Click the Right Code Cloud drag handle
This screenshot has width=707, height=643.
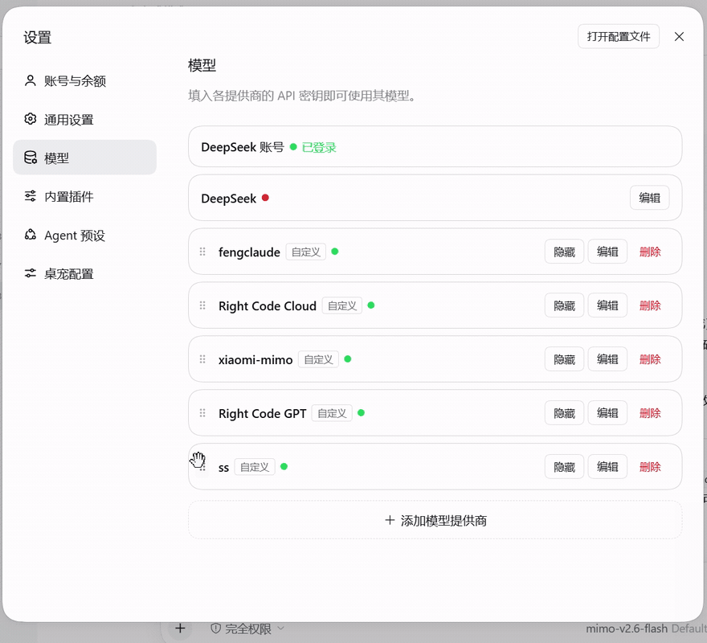coord(202,305)
